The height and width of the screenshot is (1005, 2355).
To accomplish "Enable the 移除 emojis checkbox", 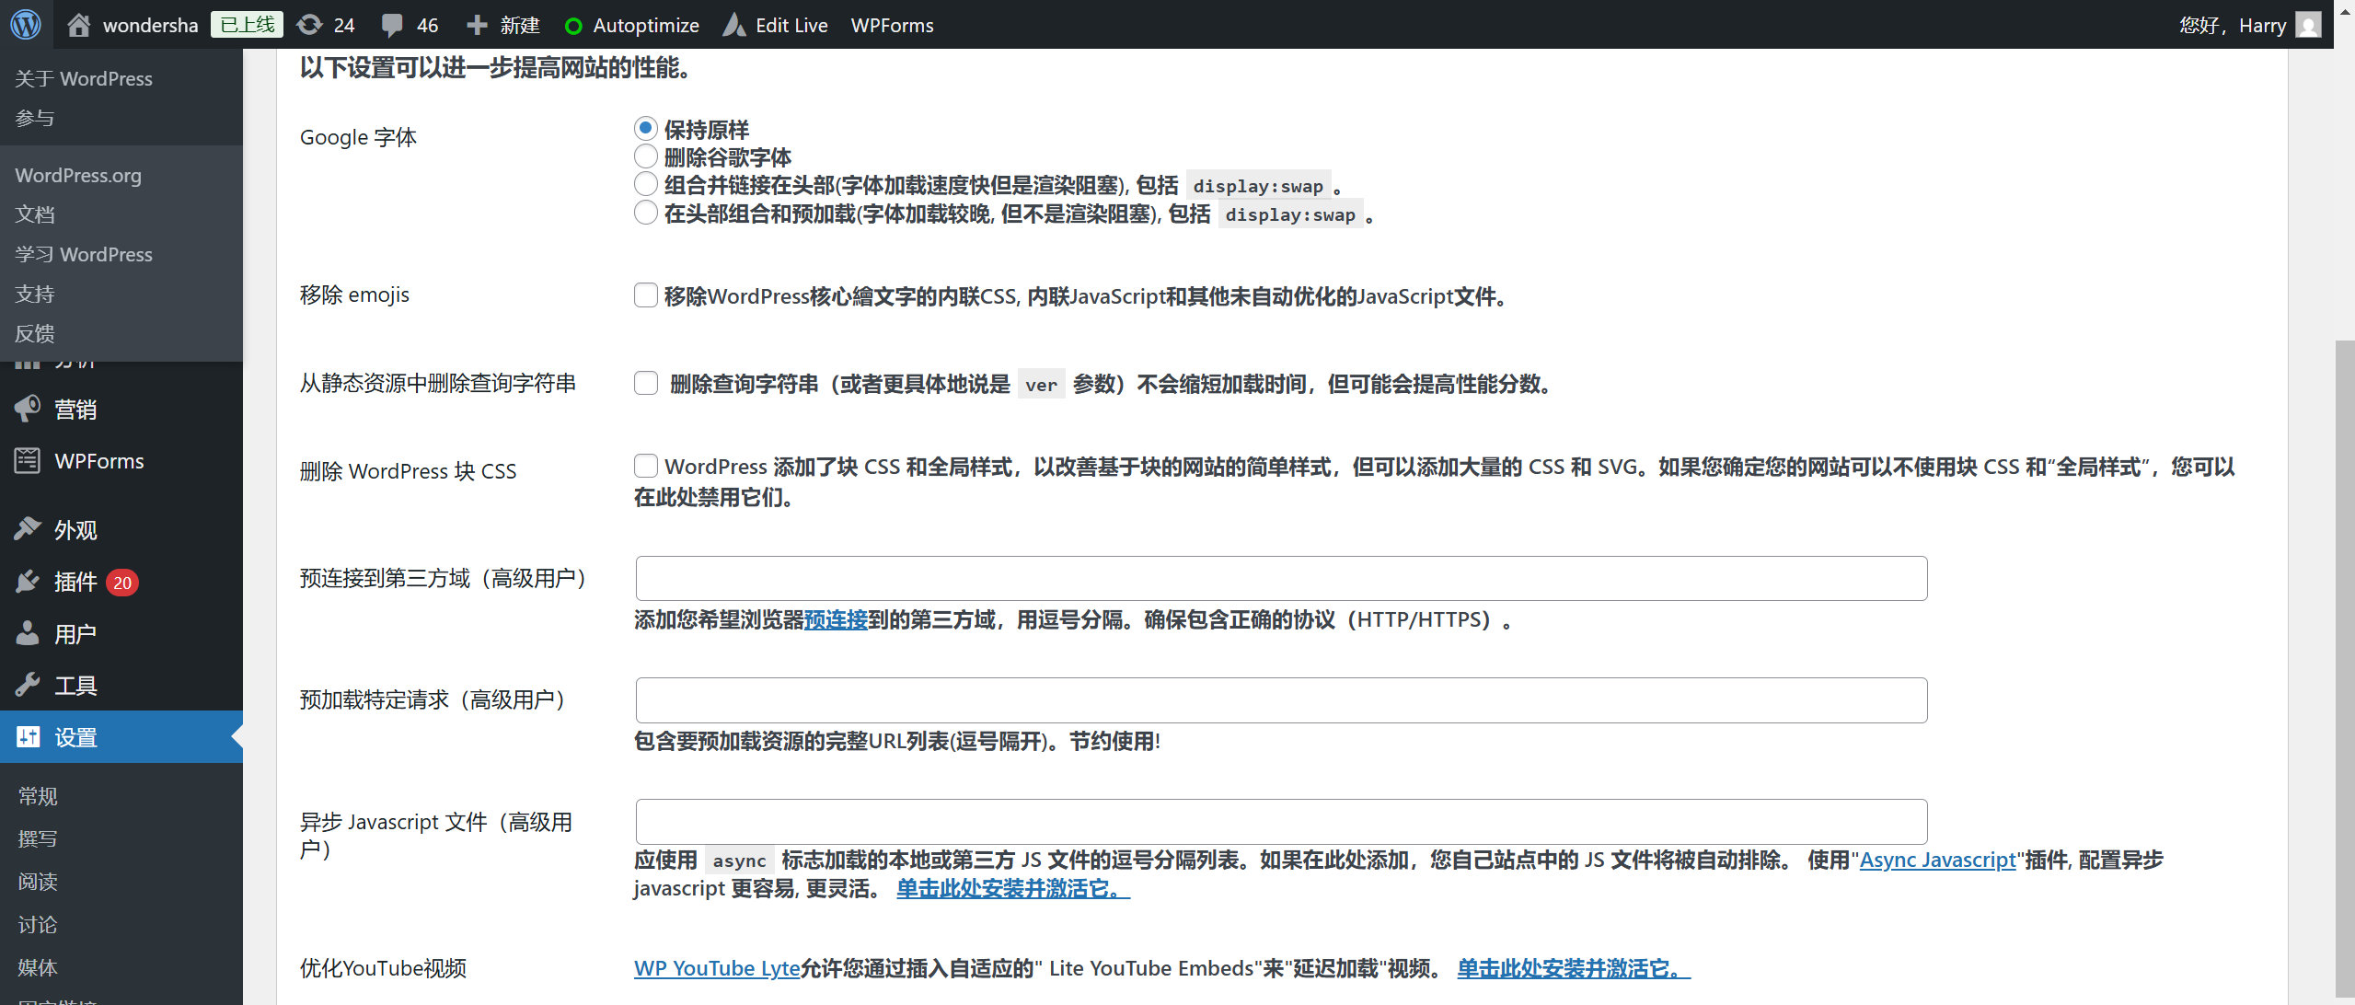I will click(x=645, y=295).
